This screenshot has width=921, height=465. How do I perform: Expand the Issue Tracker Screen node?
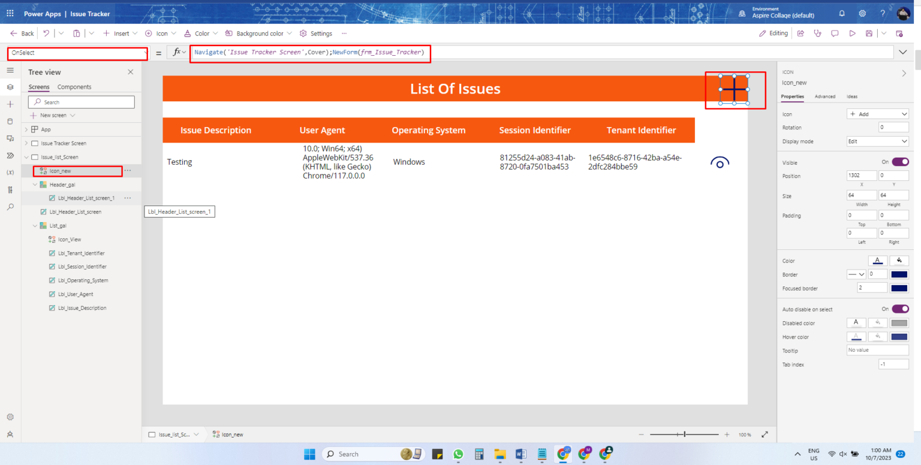point(26,143)
